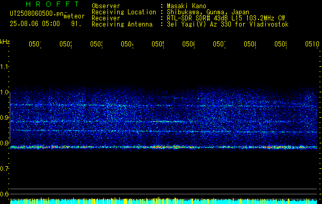Click the 0503 time marker

click(97, 44)
